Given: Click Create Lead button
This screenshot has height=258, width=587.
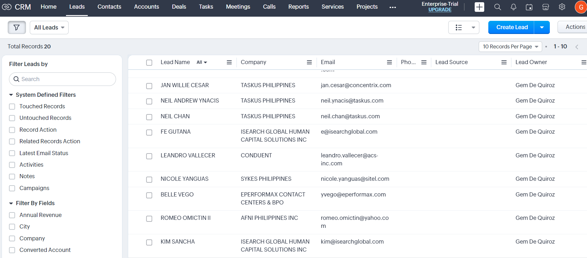Looking at the screenshot, I should point(512,28).
